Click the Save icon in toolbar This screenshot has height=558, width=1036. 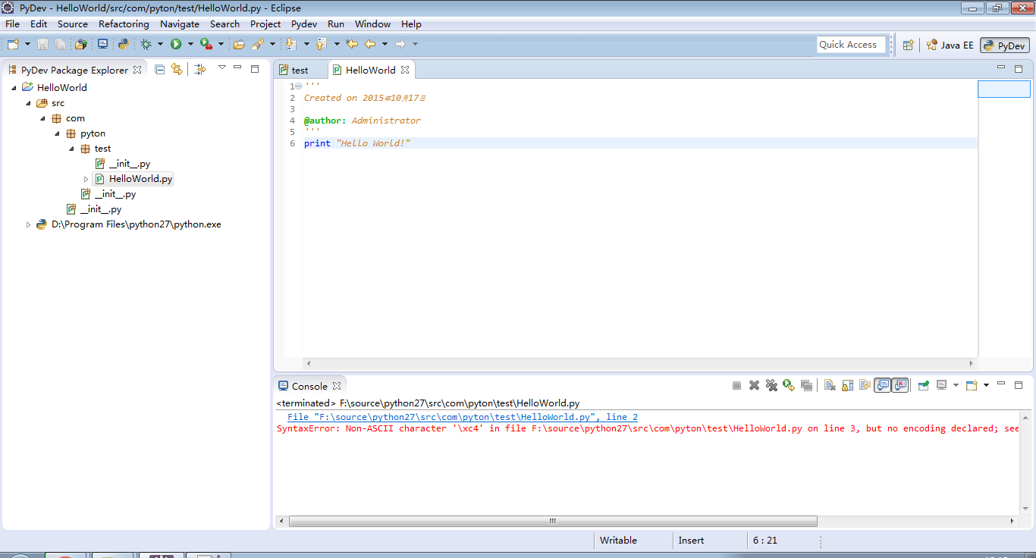click(42, 44)
